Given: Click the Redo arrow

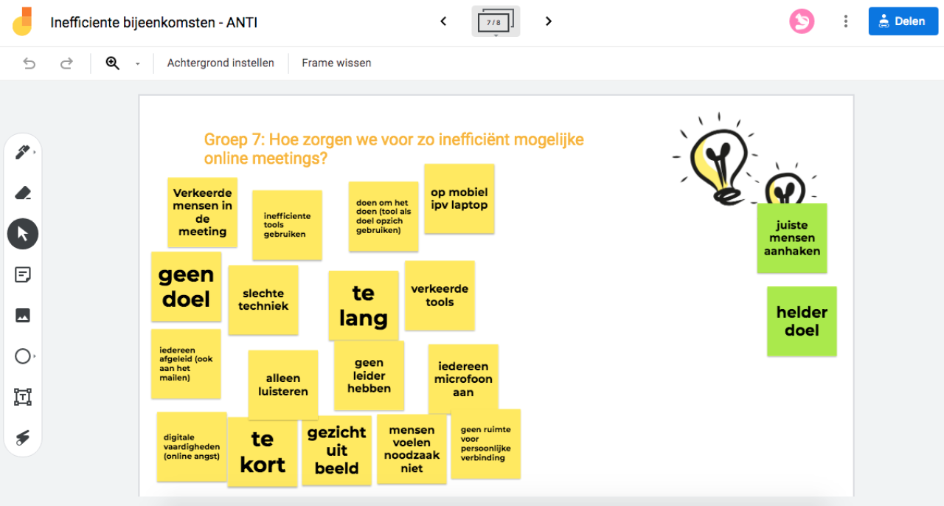Looking at the screenshot, I should pos(66,63).
